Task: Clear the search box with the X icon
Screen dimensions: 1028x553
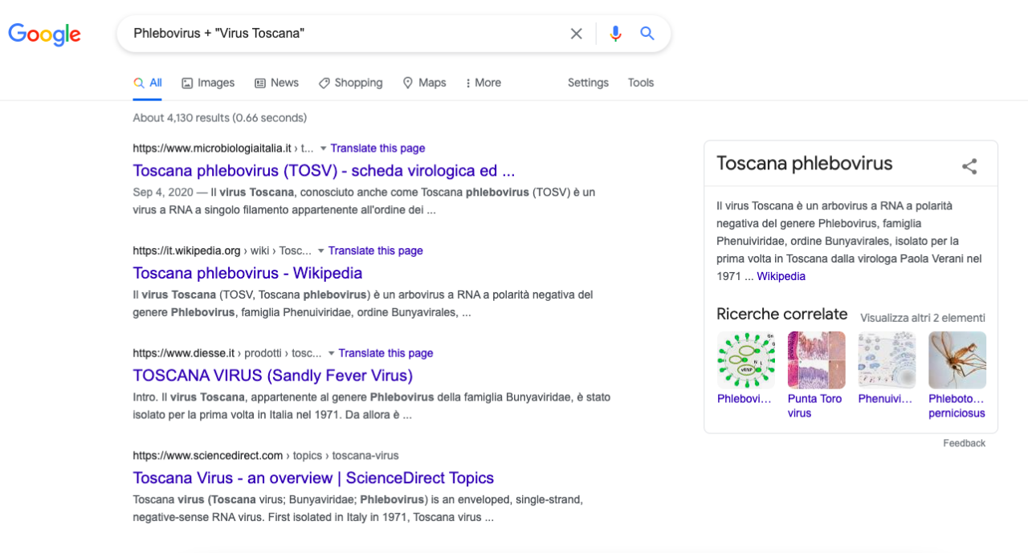Action: tap(576, 34)
